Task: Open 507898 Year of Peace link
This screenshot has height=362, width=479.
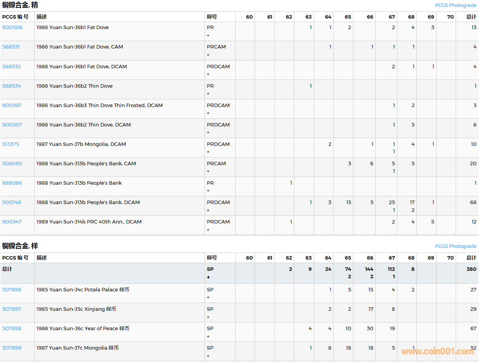Action: 12,328
